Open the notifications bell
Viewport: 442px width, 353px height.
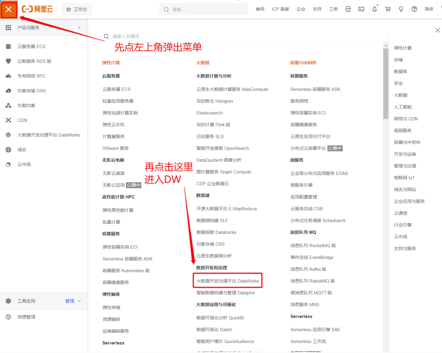375,9
